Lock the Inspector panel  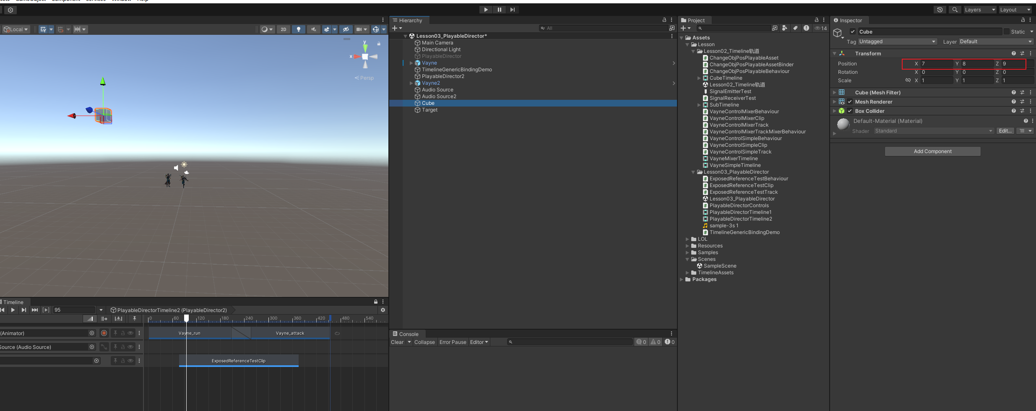tap(1023, 20)
